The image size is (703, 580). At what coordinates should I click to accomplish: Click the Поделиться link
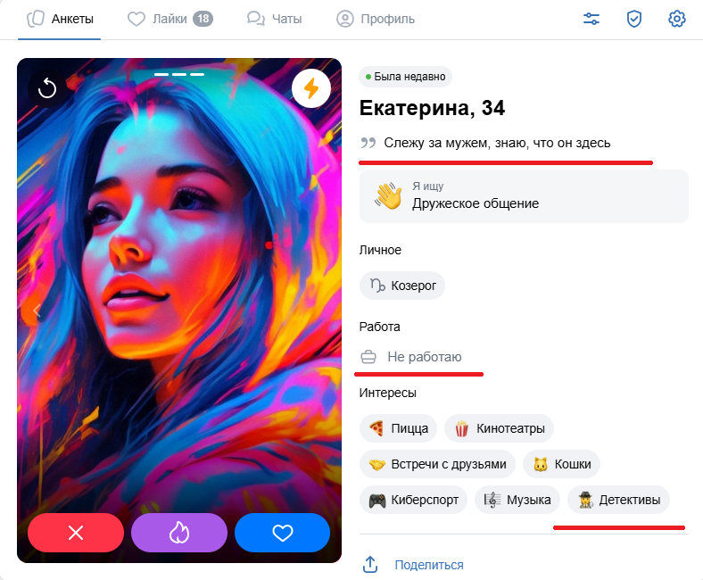click(429, 565)
